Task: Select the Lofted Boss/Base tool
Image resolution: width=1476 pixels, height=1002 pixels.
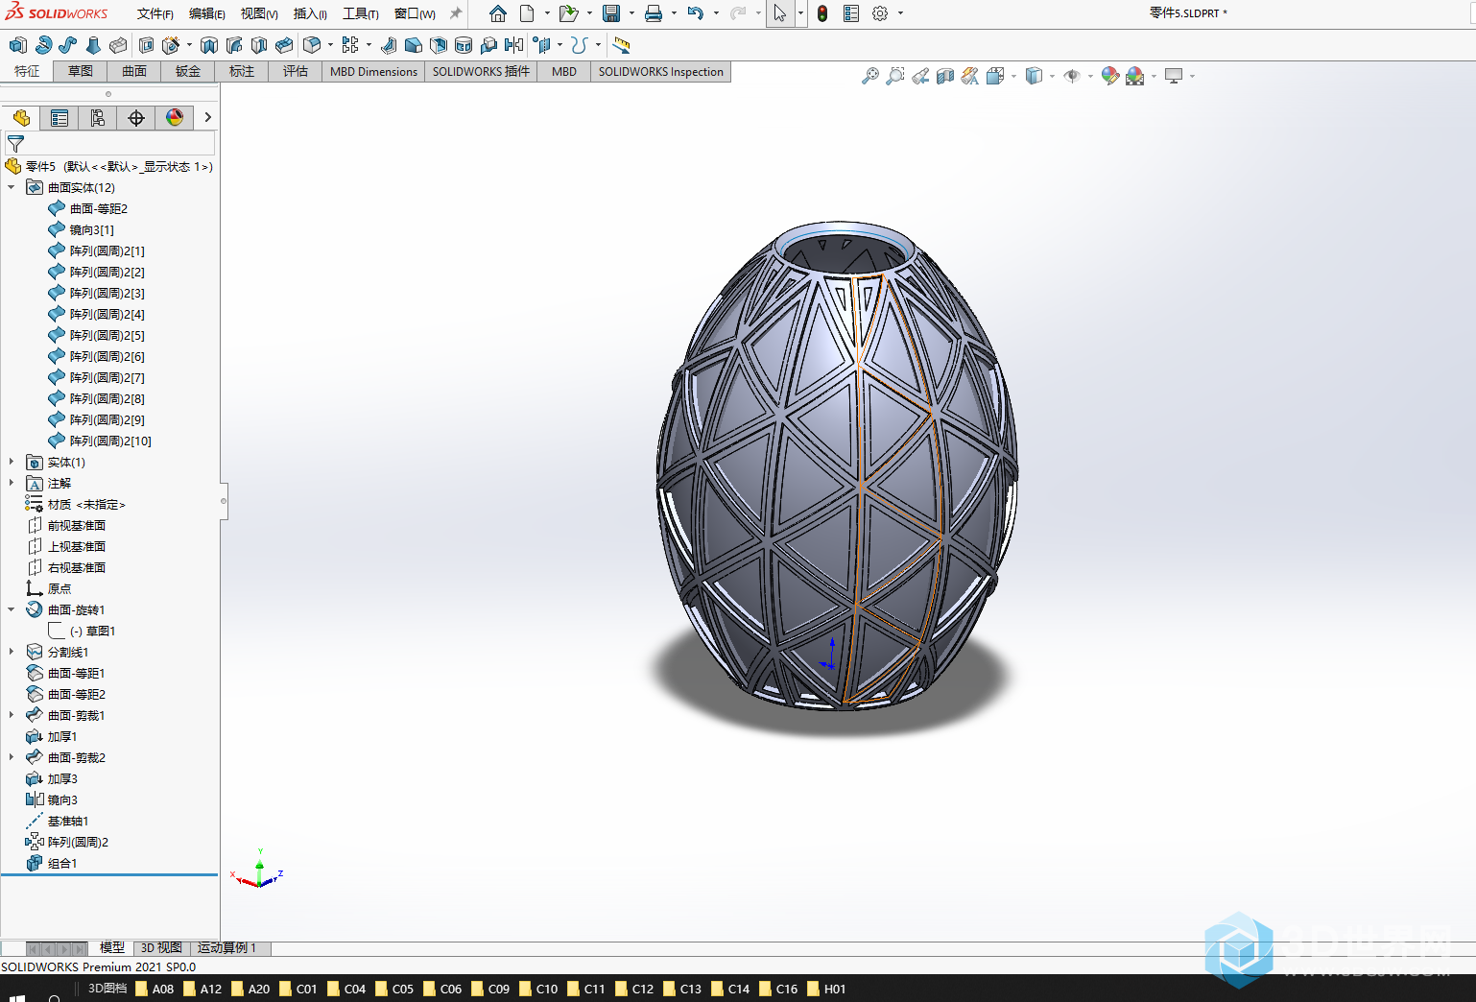Action: [x=93, y=45]
